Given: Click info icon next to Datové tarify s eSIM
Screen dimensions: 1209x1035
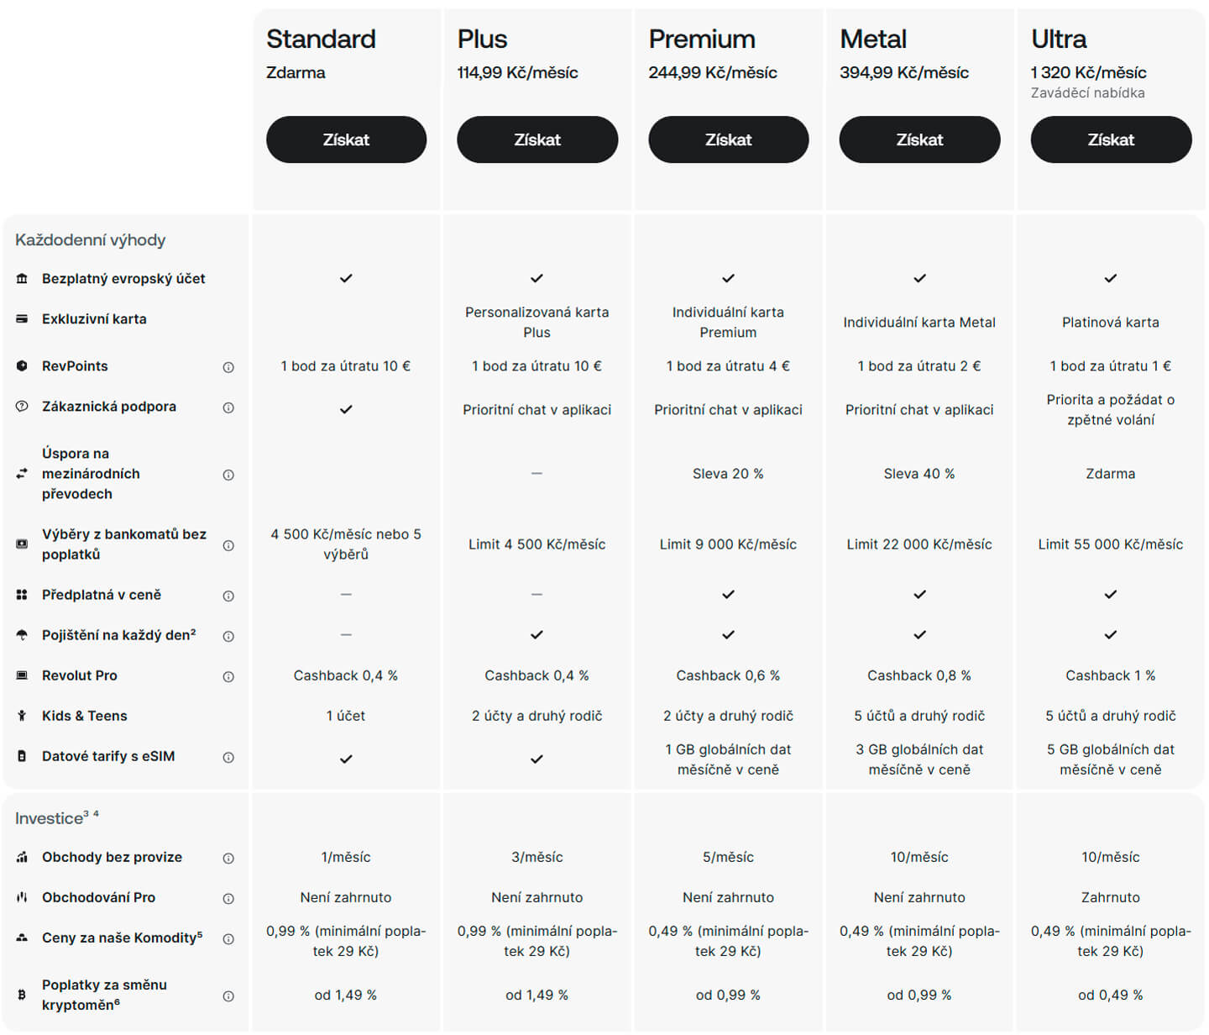Looking at the screenshot, I should [228, 757].
